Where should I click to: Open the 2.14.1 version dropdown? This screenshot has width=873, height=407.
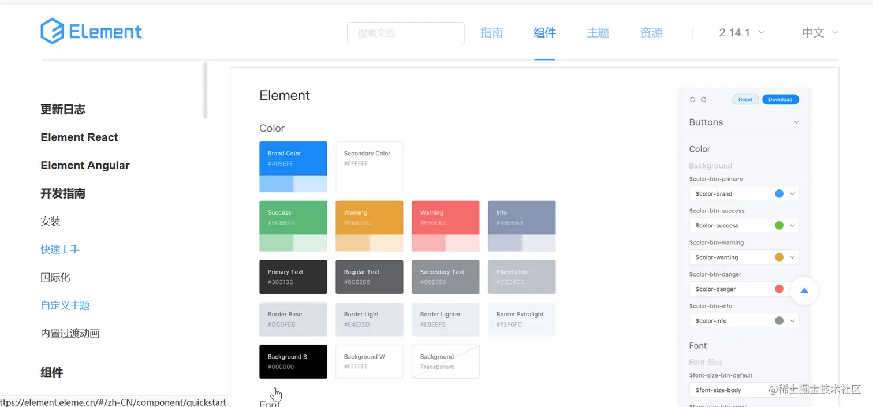tap(742, 33)
